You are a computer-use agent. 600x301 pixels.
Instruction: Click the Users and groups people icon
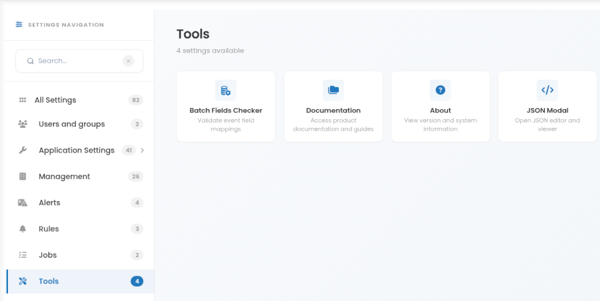coord(23,124)
